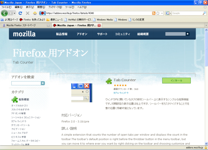The height and width of the screenshot is (150, 208).
Task: Open the list all tabs dropdown
Action: [206, 25]
